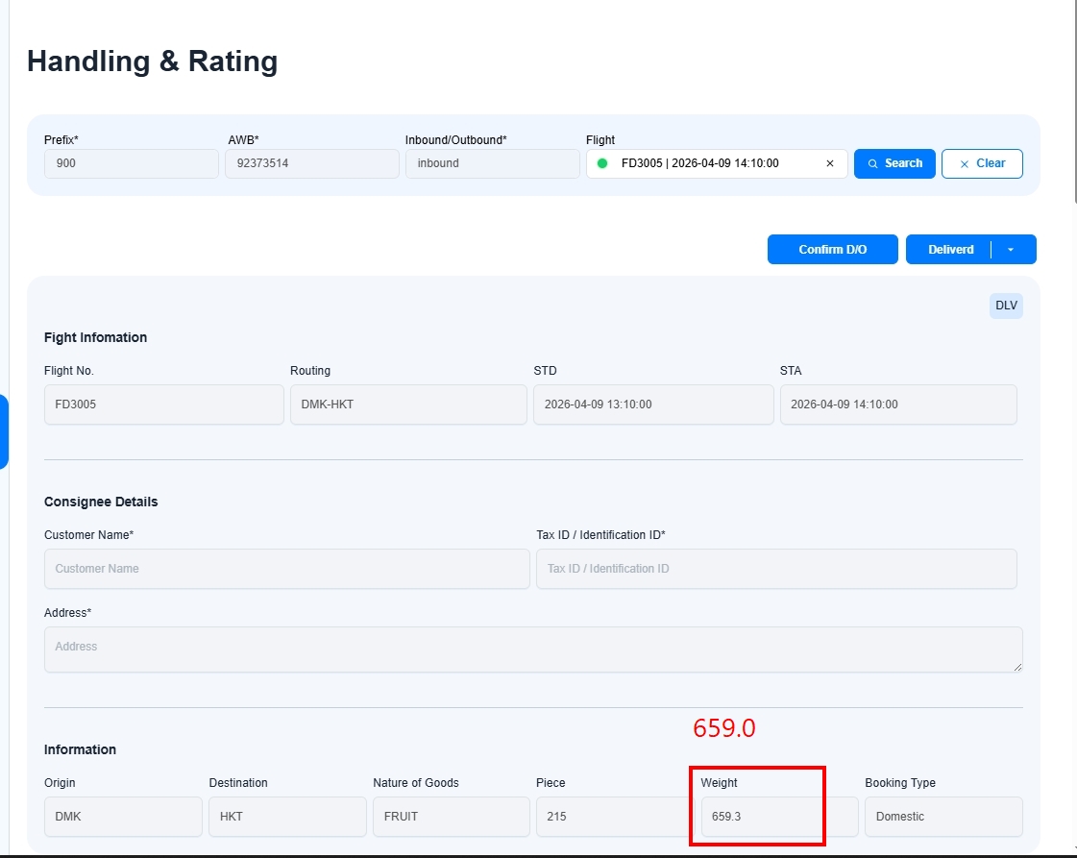Open the dropdown arrow beside Deliverd
This screenshot has height=858, width=1077.
click(1010, 250)
